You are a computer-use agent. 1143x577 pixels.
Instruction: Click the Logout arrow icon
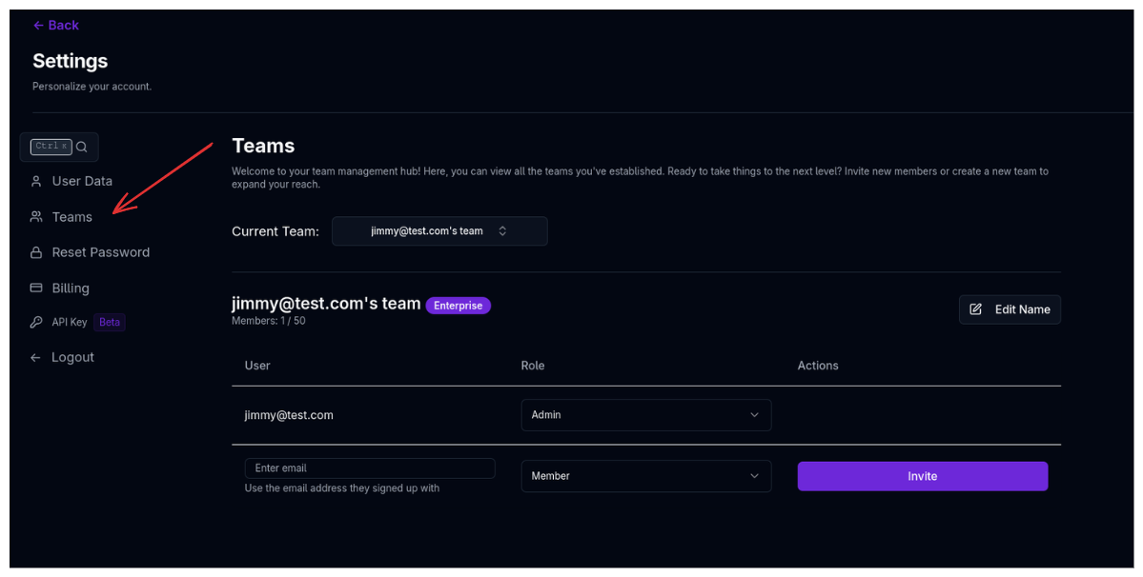(x=35, y=357)
